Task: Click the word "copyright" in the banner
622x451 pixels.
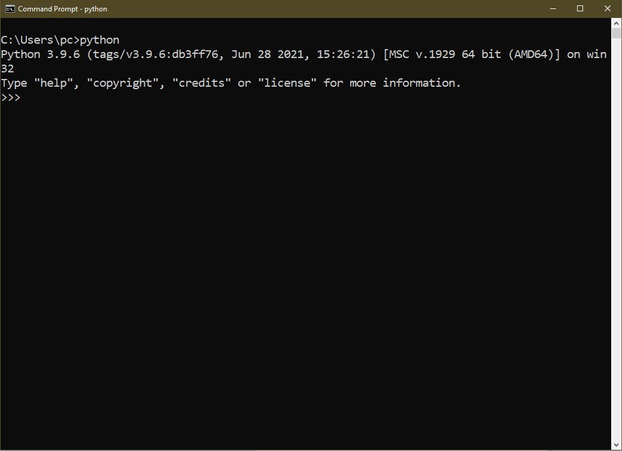Action: [123, 83]
